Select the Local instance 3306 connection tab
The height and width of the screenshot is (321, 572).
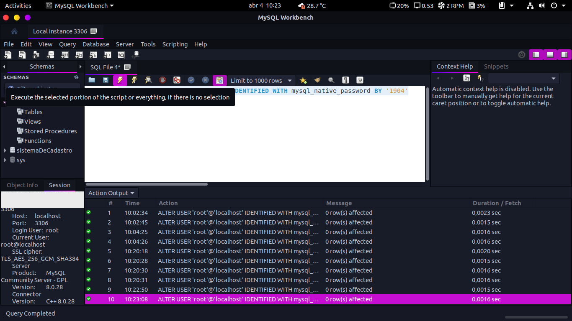tap(65, 31)
